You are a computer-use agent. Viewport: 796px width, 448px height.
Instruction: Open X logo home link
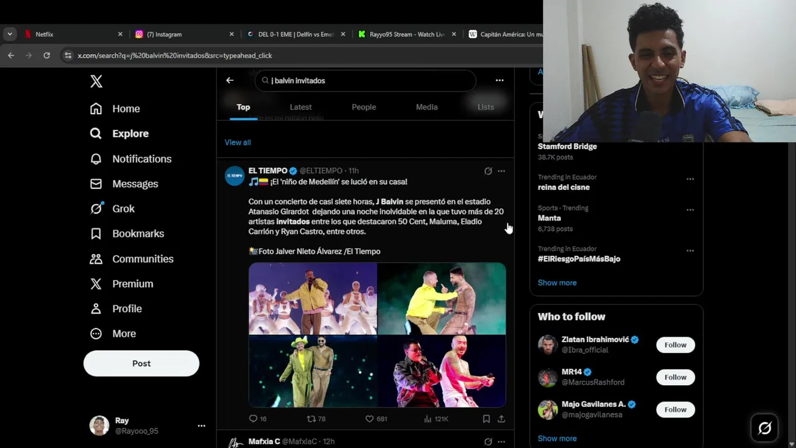pyautogui.click(x=96, y=81)
